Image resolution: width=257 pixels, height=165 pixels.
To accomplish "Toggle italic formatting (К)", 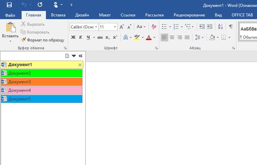I will tap(80, 37).
